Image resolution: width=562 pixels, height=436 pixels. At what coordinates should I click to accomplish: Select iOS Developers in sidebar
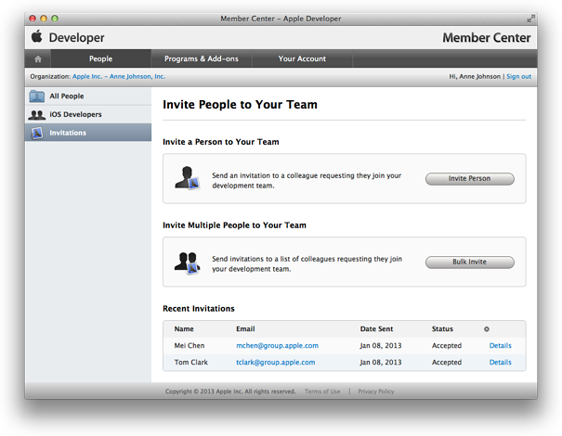click(88, 114)
